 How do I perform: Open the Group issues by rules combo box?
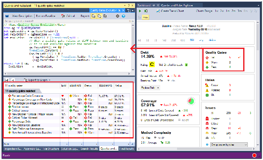click(229, 144)
